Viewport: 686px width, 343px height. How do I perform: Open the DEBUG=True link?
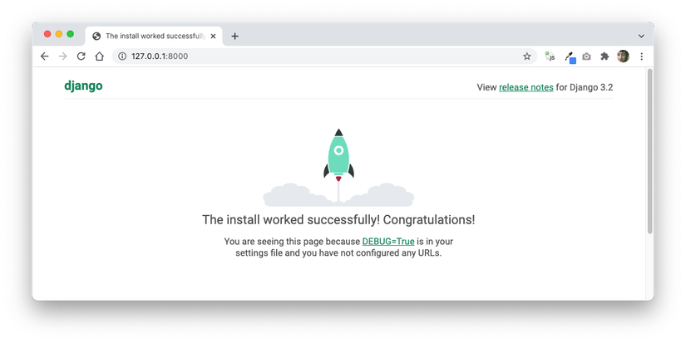coord(388,242)
